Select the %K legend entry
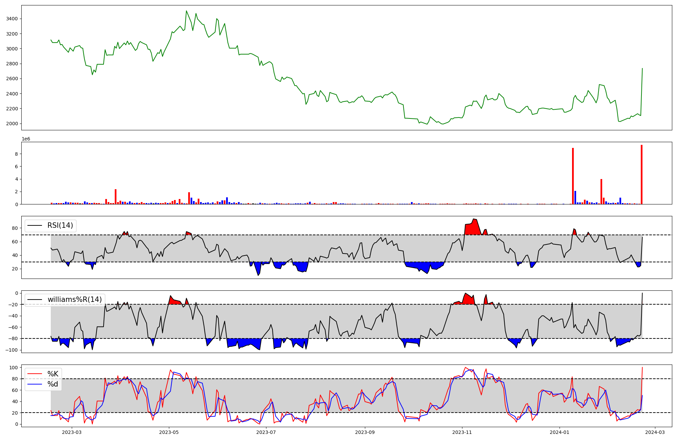Image resolution: width=677 pixels, height=440 pixels. 52,374
